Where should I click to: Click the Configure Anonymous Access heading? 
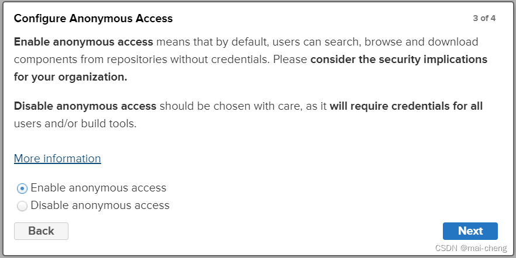pos(93,19)
